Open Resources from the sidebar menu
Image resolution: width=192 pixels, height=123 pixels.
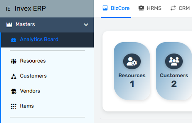click(x=33, y=61)
